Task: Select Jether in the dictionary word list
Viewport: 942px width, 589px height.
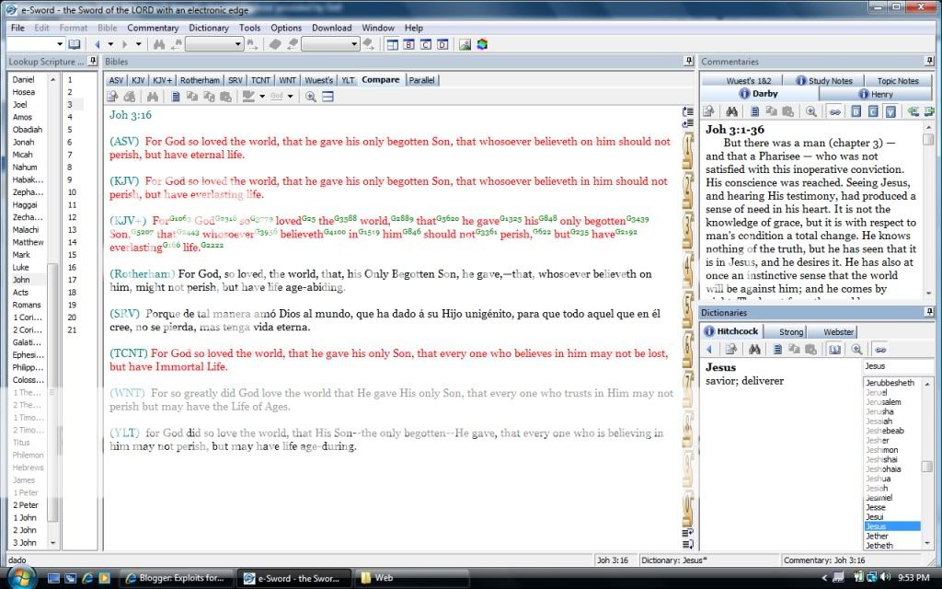Action: click(877, 536)
